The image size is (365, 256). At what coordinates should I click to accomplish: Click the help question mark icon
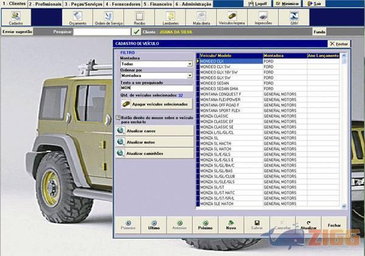click(x=118, y=118)
